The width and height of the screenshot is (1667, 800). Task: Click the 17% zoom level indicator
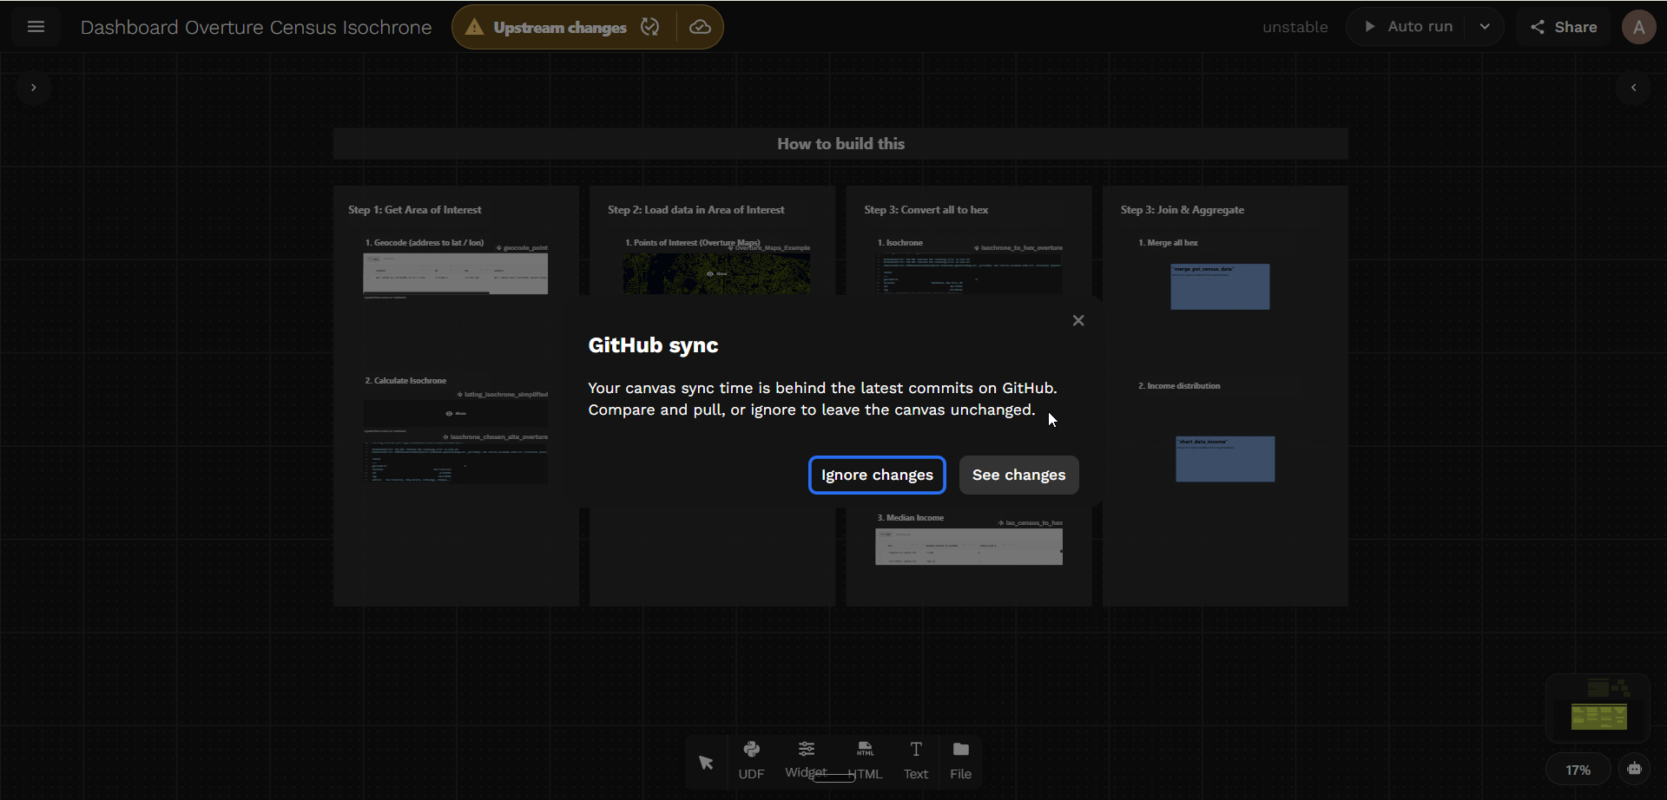[x=1578, y=770]
